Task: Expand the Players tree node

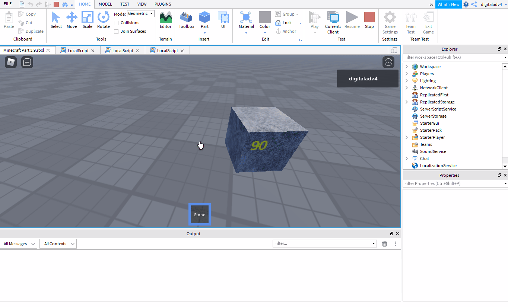Action: pos(407,74)
